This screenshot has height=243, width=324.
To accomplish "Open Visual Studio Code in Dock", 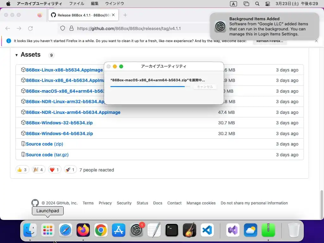I will click(207, 230).
